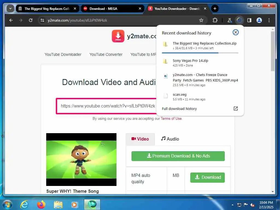
Task: Select the Audio format tab
Action: [170, 139]
